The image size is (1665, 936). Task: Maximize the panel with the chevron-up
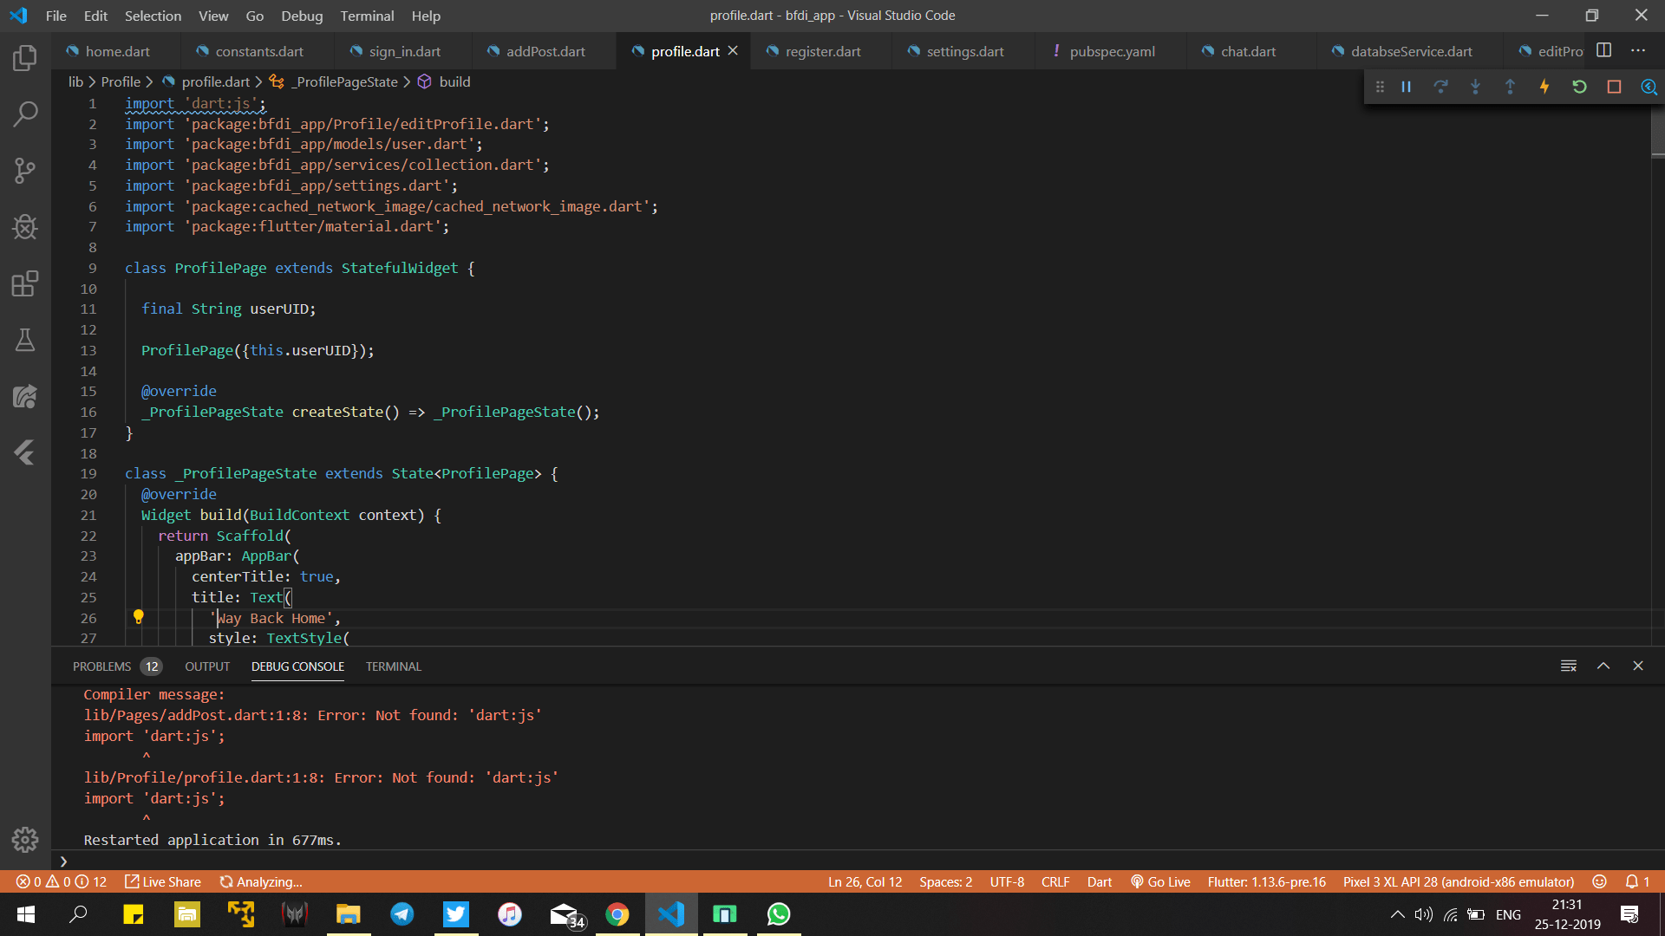click(1603, 666)
